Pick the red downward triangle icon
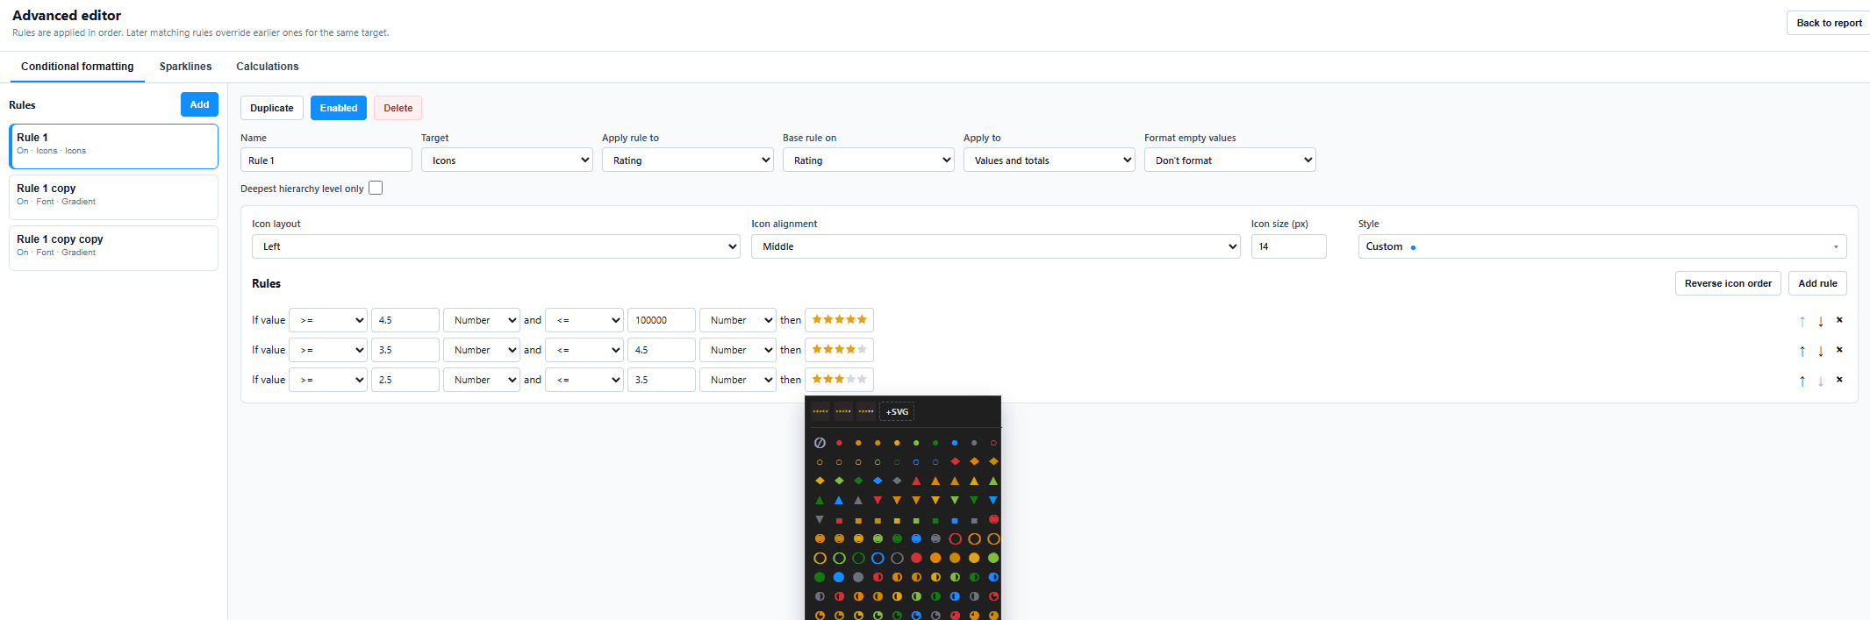Viewport: 1870px width, 620px height. [878, 500]
